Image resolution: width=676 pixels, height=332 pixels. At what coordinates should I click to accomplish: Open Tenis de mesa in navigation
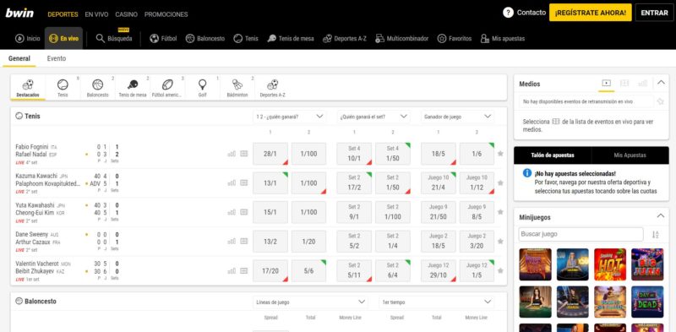point(291,38)
